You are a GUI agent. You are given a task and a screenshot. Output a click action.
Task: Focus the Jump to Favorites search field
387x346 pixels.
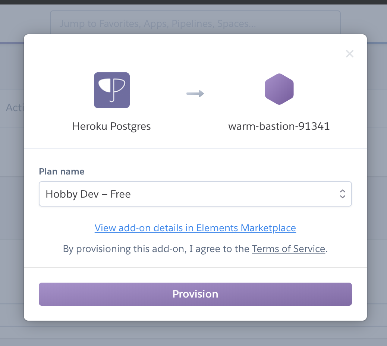click(195, 24)
